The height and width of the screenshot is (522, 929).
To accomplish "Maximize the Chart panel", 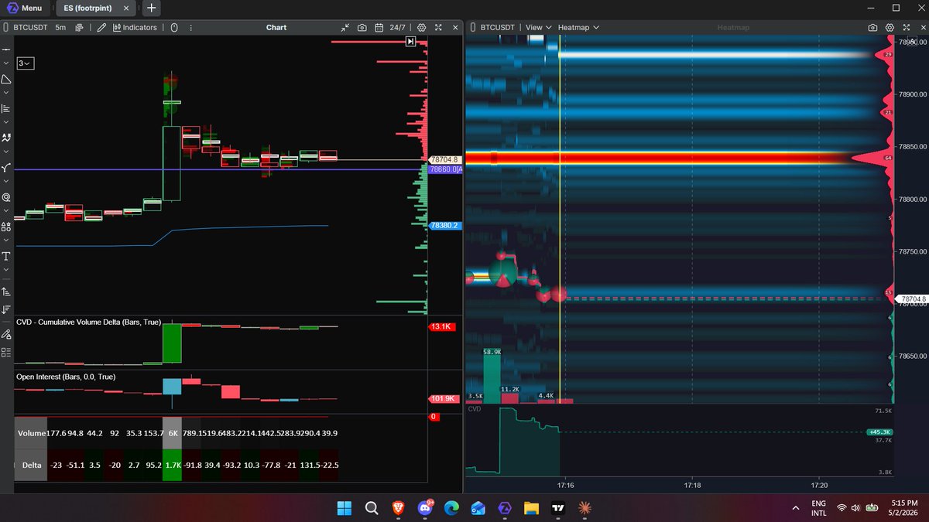I will tap(438, 27).
